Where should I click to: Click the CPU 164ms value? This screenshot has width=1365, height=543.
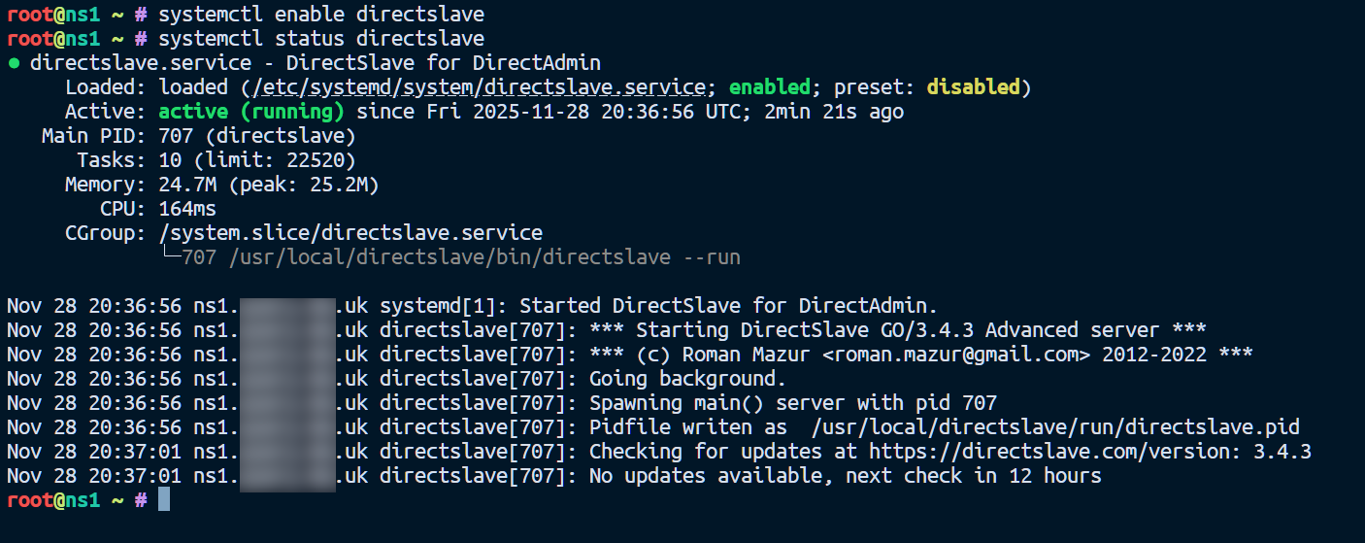(x=187, y=209)
